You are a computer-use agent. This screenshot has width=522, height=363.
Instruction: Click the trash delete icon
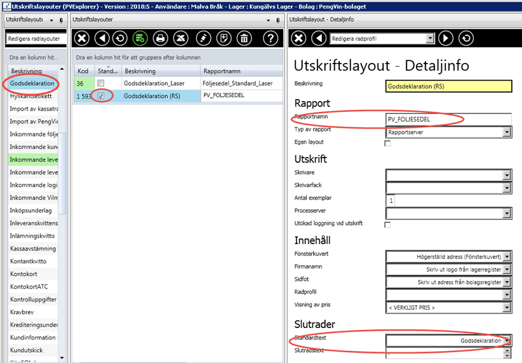pos(244,38)
